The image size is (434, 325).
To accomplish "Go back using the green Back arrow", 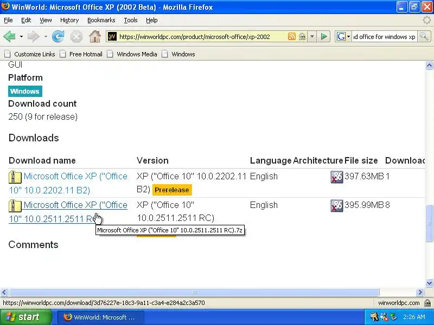I will pos(9,36).
